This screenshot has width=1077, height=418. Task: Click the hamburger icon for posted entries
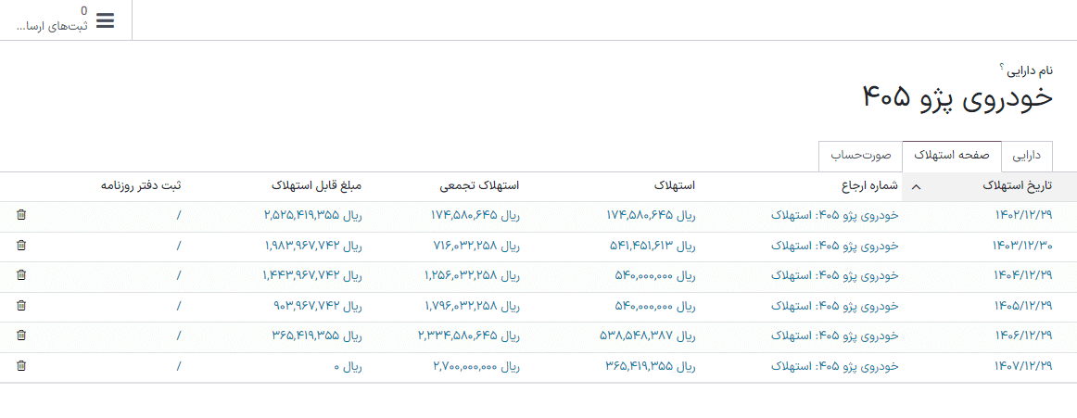coord(106,20)
